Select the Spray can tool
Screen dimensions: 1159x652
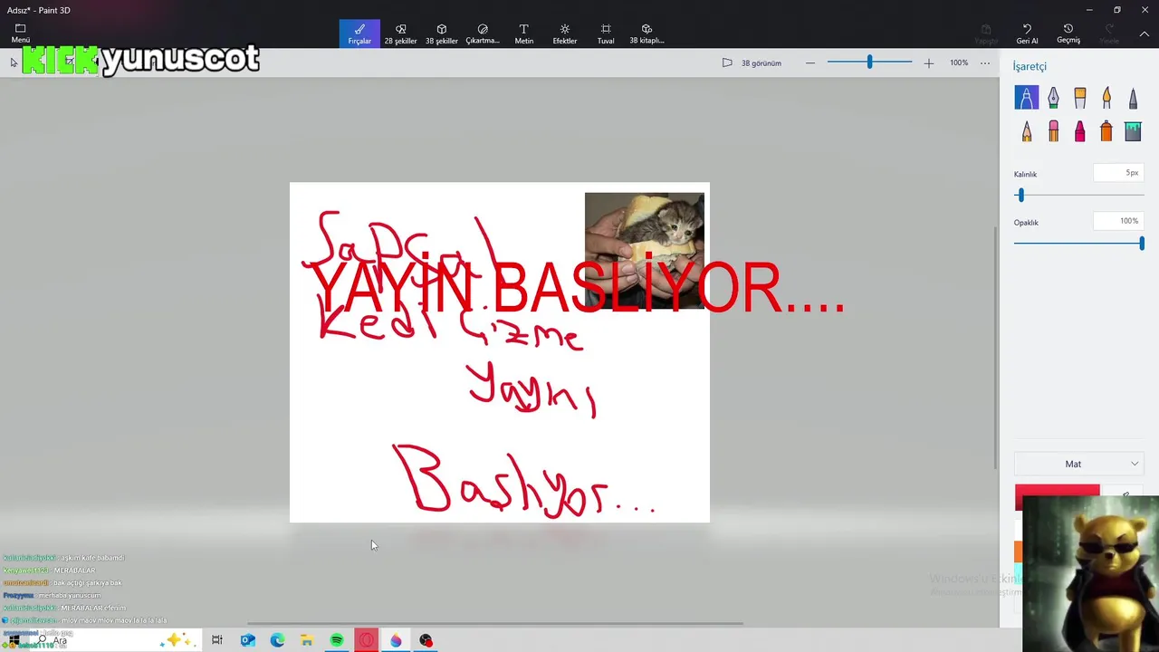(x=1106, y=131)
